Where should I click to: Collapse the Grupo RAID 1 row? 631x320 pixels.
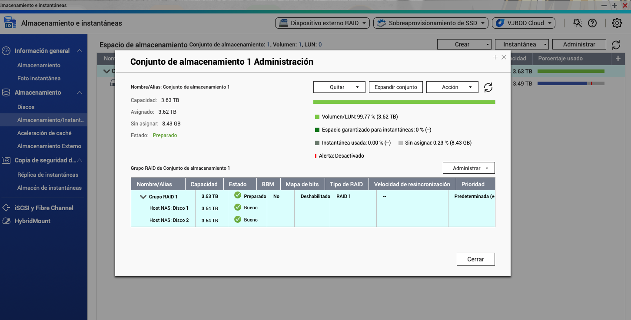(143, 197)
